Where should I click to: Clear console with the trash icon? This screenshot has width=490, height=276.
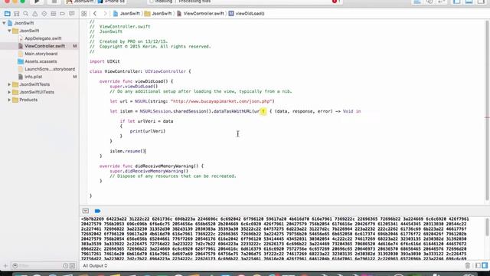tap(468, 266)
